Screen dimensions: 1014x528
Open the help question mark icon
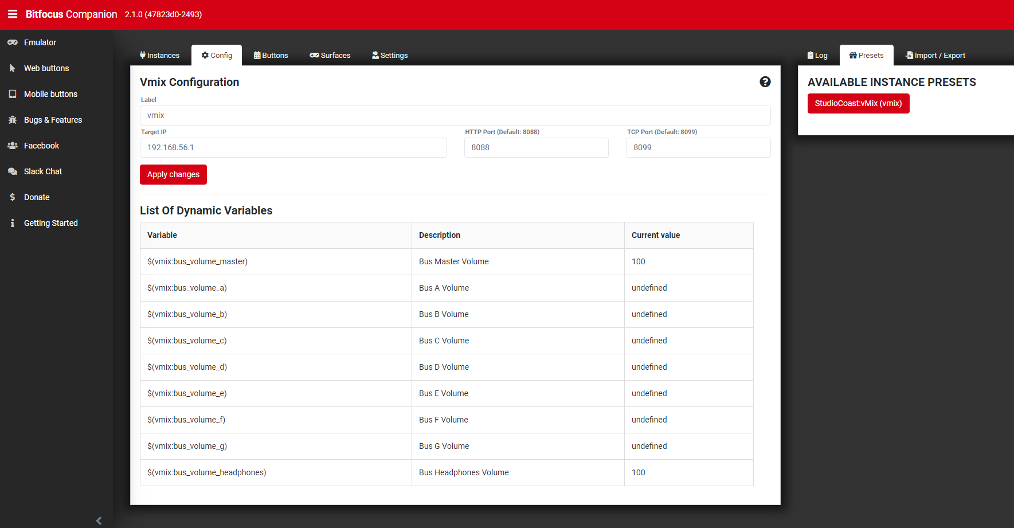765,82
